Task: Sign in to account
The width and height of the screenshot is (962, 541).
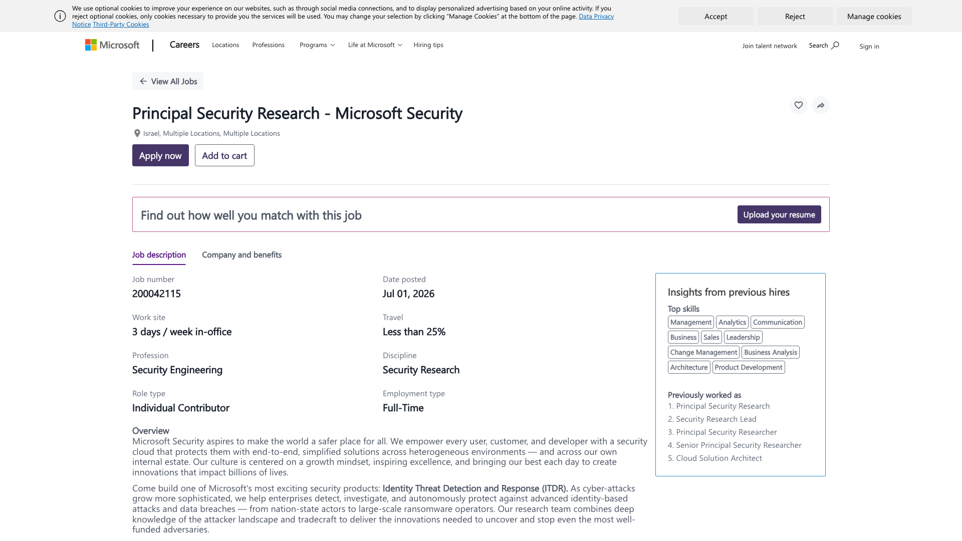Action: 869,46
